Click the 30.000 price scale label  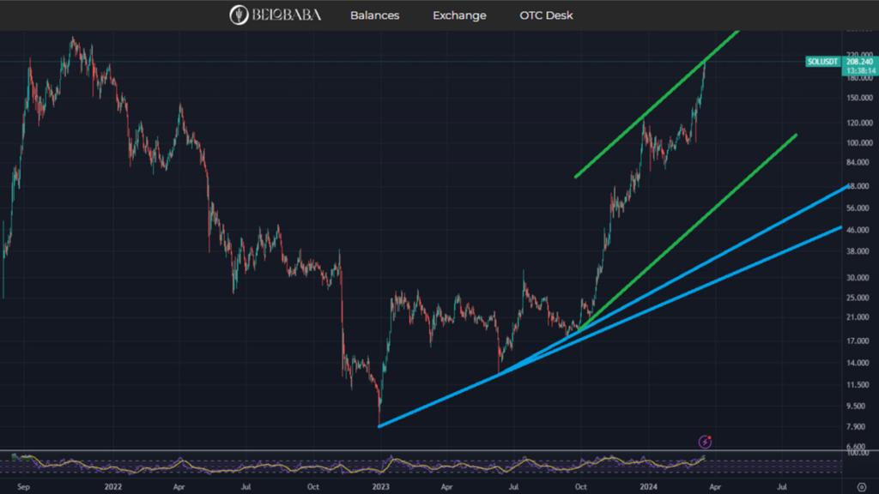click(x=858, y=277)
